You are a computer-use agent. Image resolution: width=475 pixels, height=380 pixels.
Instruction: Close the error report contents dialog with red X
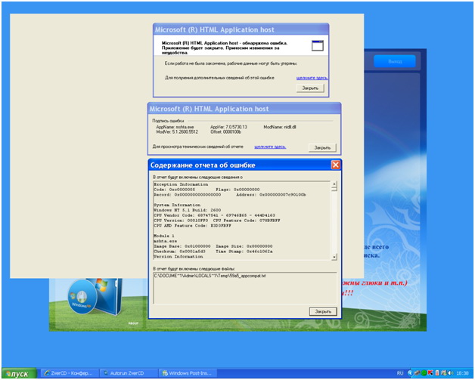[x=335, y=165]
